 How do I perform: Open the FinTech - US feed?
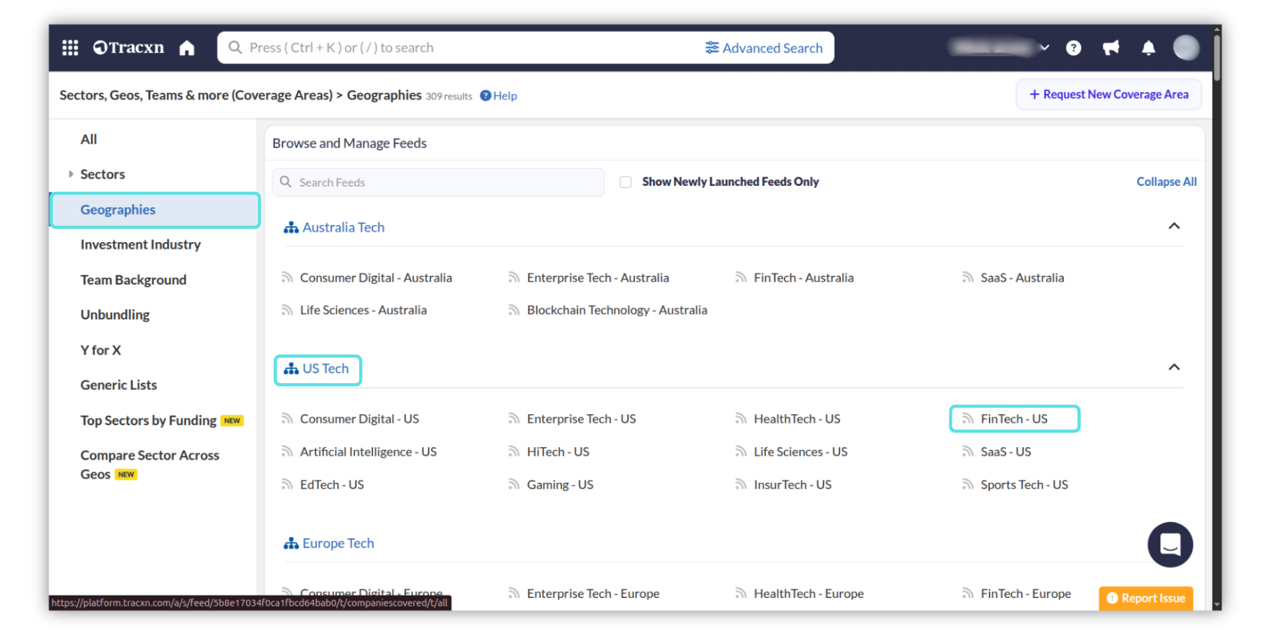click(1013, 419)
